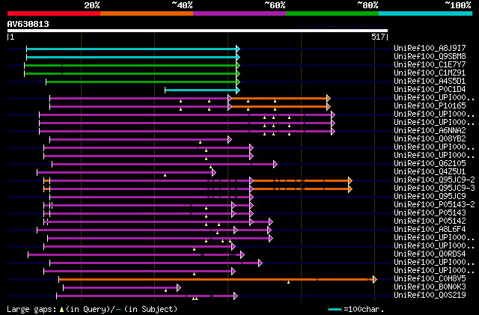Click the Large gaps legend text
Image resolution: width=479 pixels, height=315 pixels.
[92, 309]
